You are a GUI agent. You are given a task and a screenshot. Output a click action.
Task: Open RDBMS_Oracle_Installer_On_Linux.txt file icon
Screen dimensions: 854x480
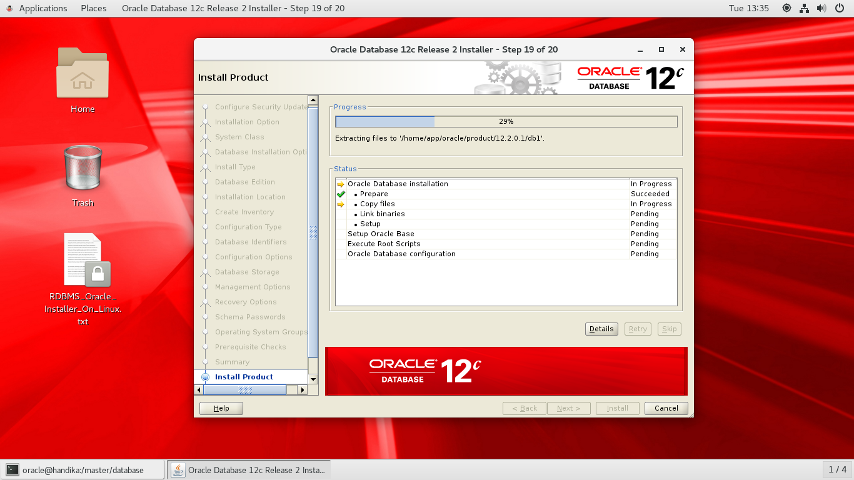87,259
